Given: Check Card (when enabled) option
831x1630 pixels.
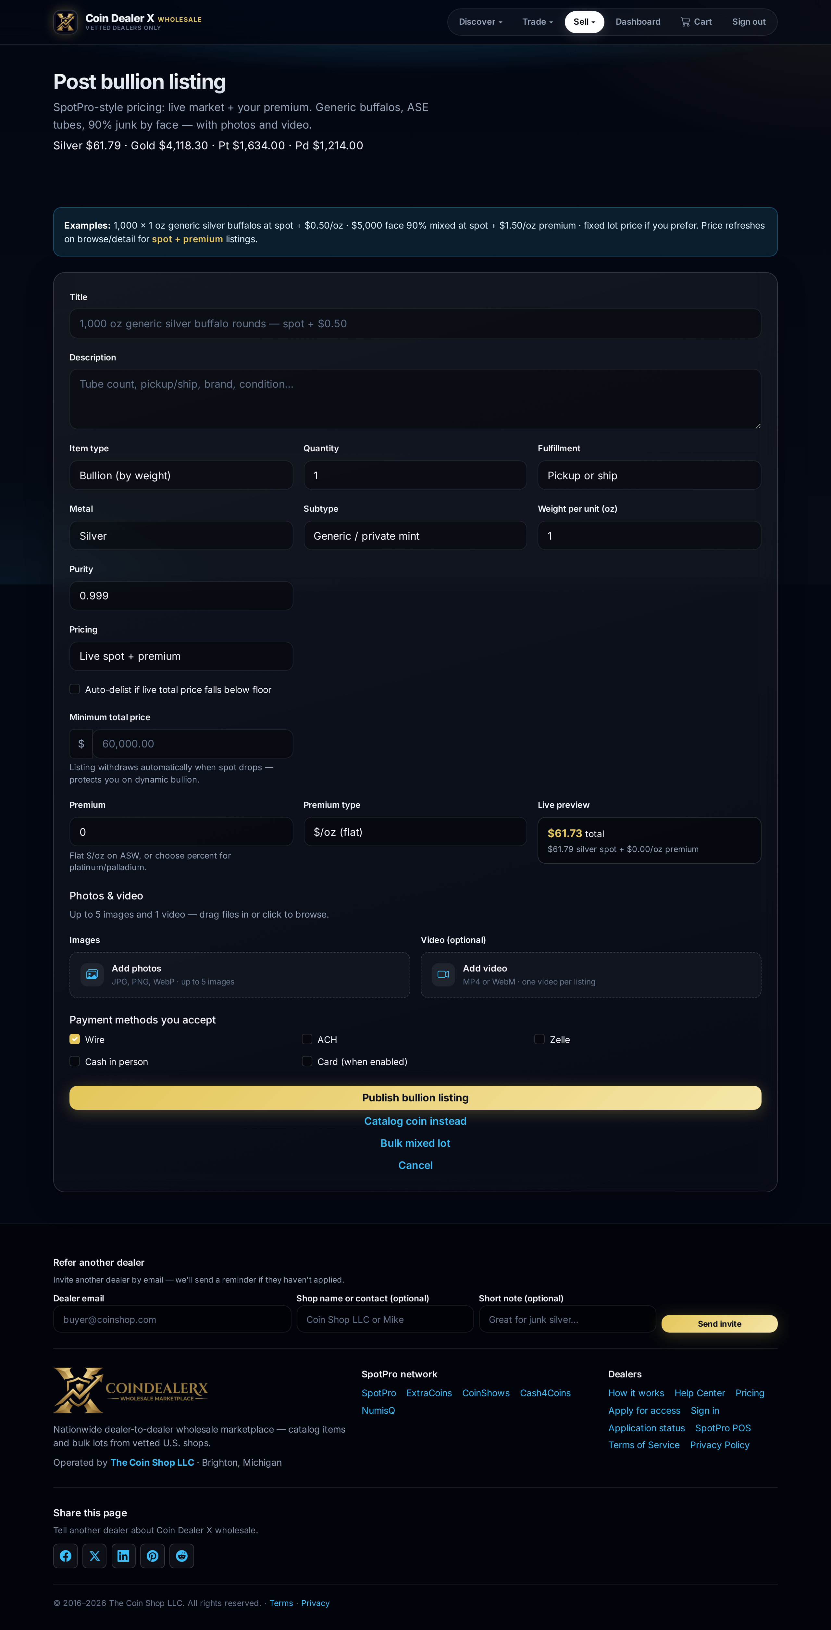Looking at the screenshot, I should (307, 1061).
